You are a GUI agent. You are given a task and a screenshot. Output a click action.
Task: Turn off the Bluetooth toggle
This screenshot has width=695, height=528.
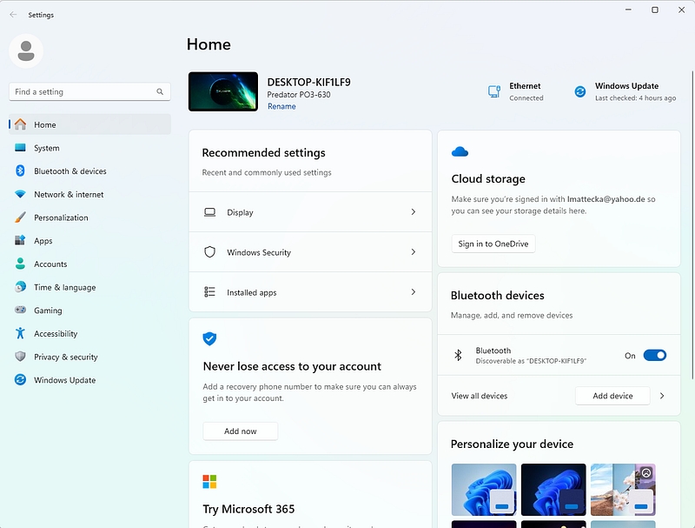click(655, 356)
